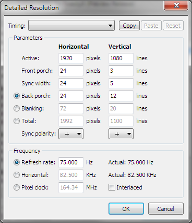Enable the Interlaced checkbox
The height and width of the screenshot is (223, 192).
pyautogui.click(x=112, y=187)
